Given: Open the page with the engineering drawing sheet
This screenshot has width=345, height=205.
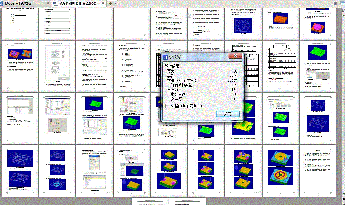Looking at the screenshot, I should [57, 66].
